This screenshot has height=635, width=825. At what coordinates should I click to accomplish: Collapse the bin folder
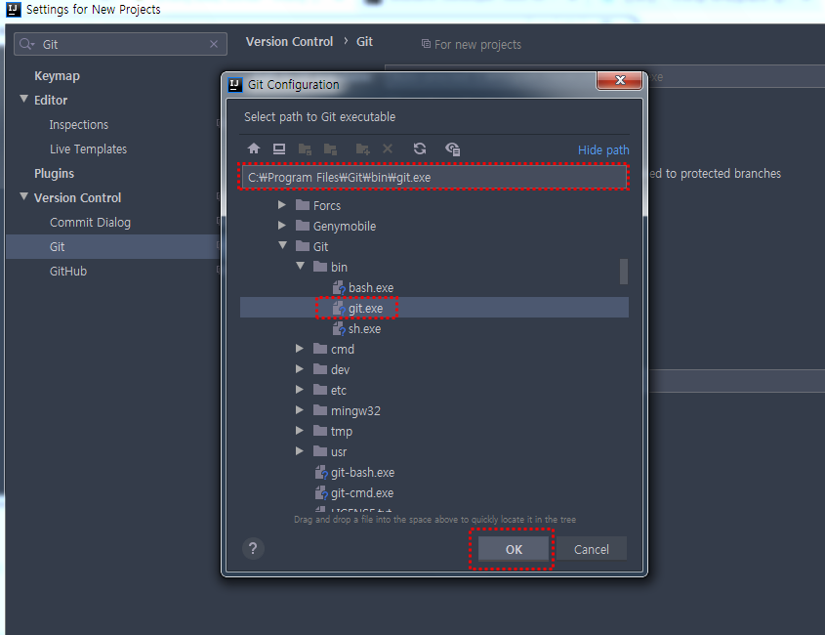tap(301, 266)
